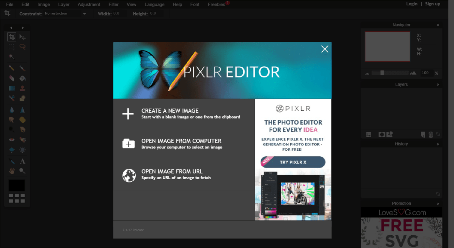Image resolution: width=454 pixels, height=248 pixels.
Task: Select the Magic Wand tool
Action: tap(12, 57)
